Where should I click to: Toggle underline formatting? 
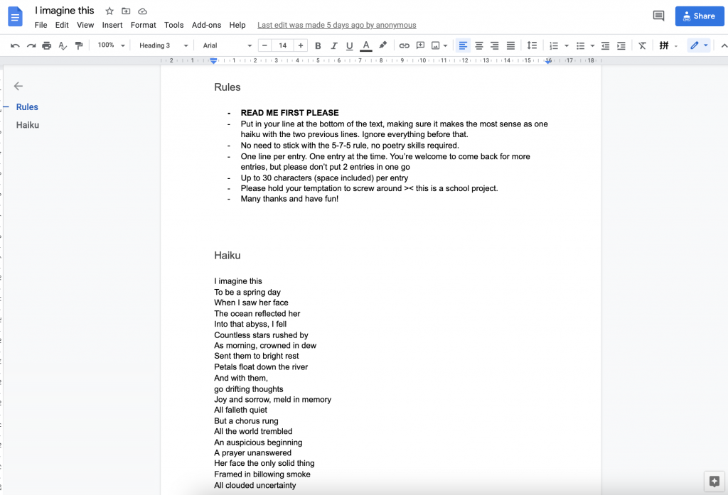click(350, 45)
